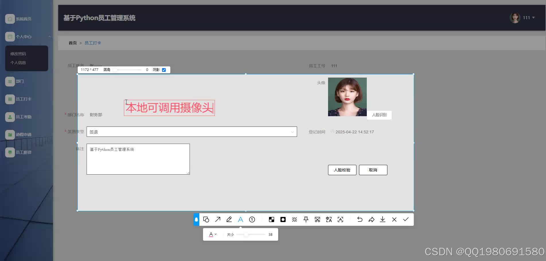Viewport: 546px width, 261px height.
Task: Click the 首页 breadcrumb link
Action: [72, 43]
